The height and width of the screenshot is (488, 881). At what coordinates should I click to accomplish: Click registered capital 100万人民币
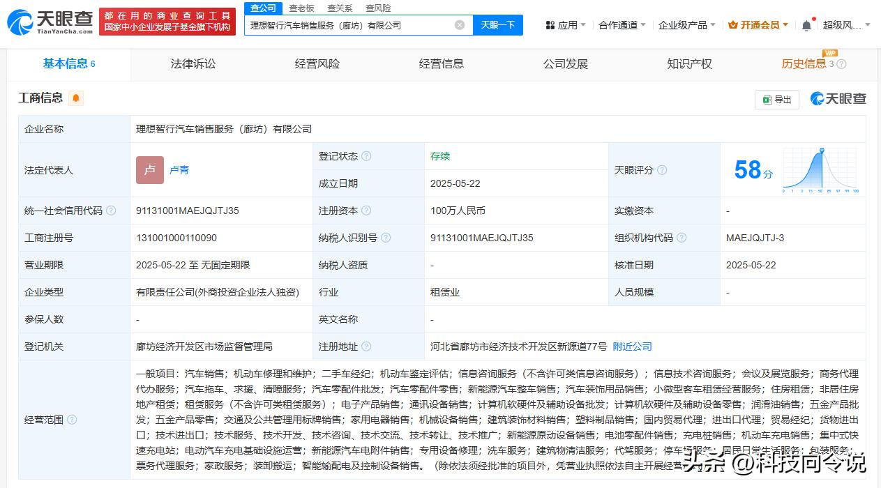click(x=458, y=211)
